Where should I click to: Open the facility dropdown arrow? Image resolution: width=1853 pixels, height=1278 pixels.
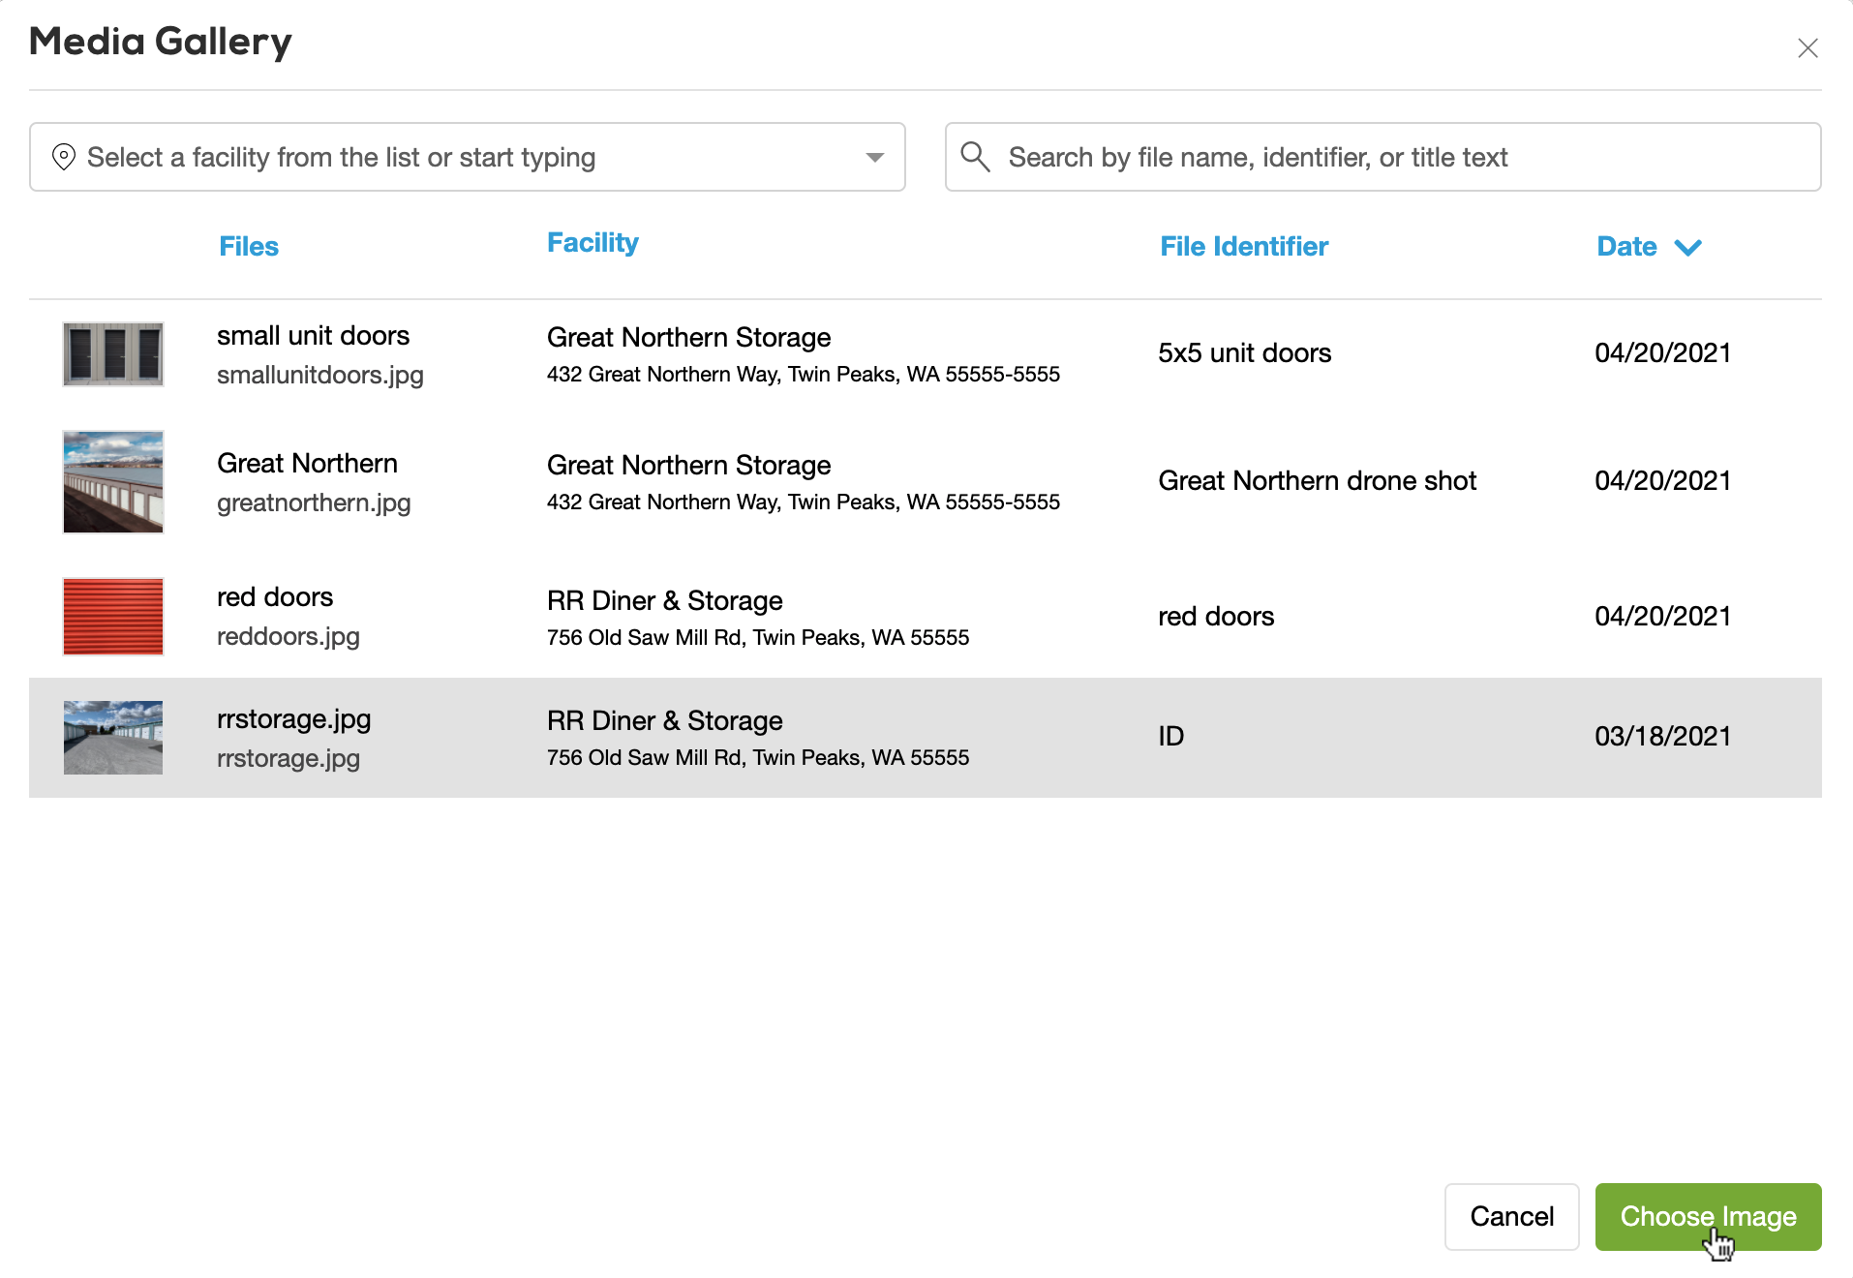[874, 157]
